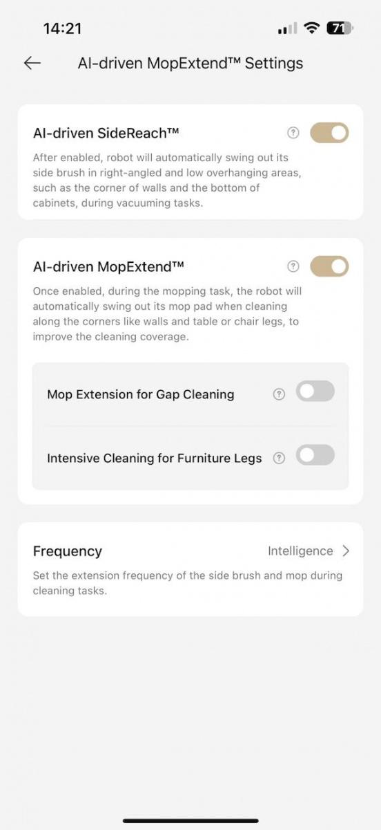Select the Frequency heading label
Viewport: 381px width, 830px height.
[68, 551]
